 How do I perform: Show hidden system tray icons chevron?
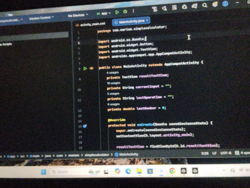click(224, 170)
